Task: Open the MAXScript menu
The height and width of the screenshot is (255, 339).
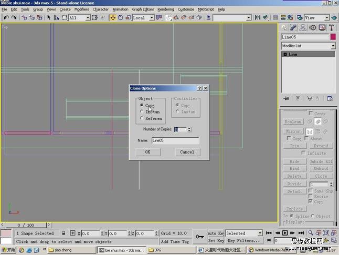Action: (x=206, y=9)
